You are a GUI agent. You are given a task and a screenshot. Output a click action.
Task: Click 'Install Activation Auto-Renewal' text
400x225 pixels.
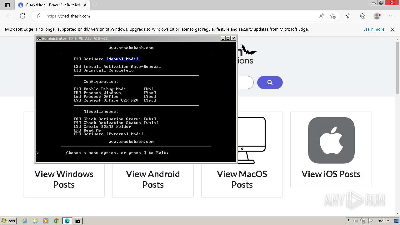pyautogui.click(x=122, y=67)
